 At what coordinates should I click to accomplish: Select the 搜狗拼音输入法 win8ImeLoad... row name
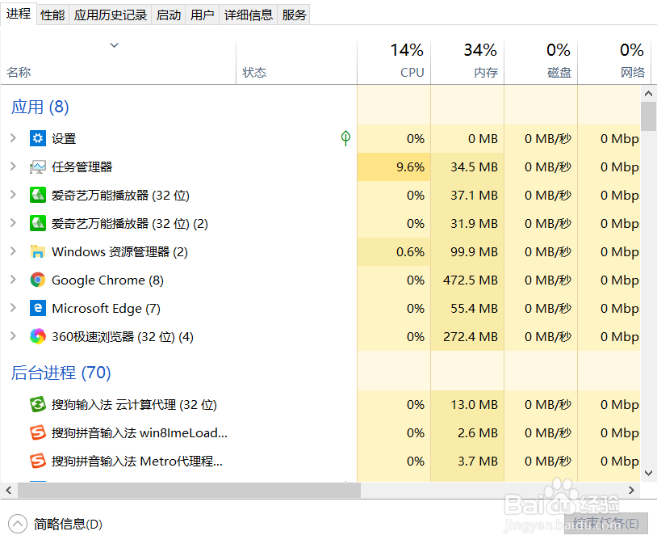140,432
